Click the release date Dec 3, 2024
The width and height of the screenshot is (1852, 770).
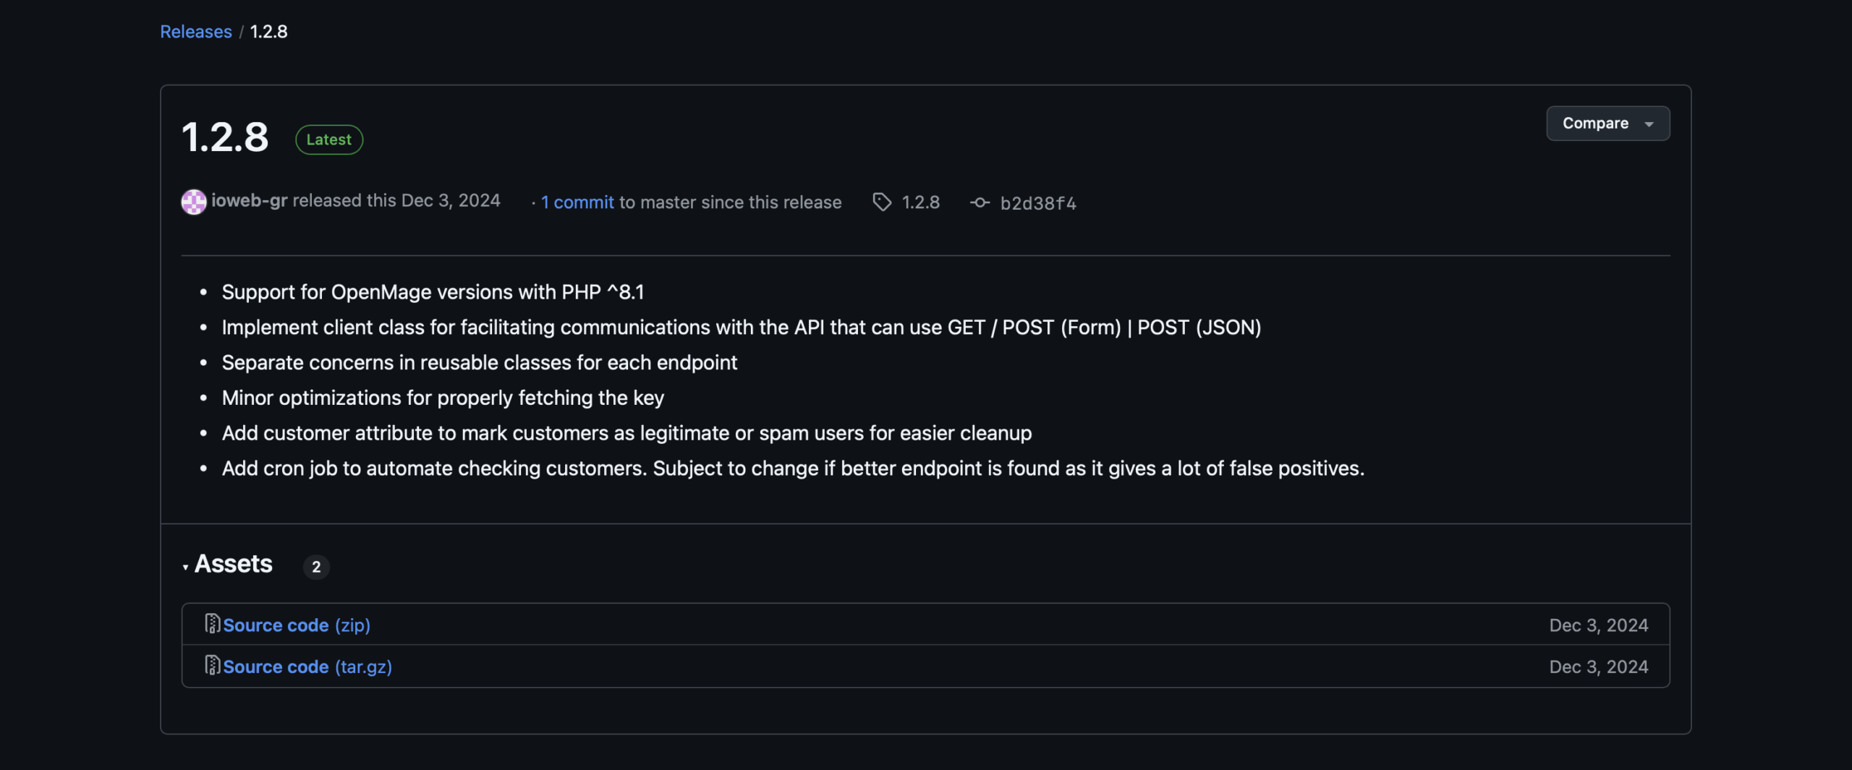[x=450, y=201]
